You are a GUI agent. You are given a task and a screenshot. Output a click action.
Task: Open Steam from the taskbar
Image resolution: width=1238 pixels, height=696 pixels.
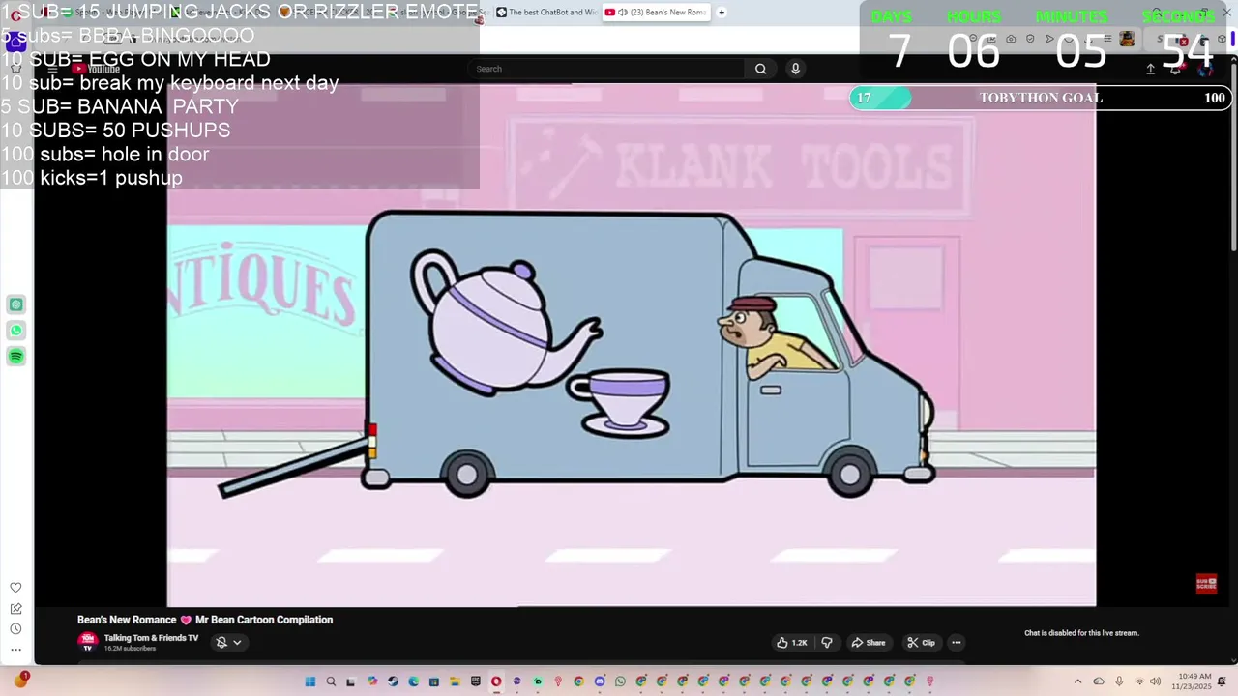coord(393,681)
